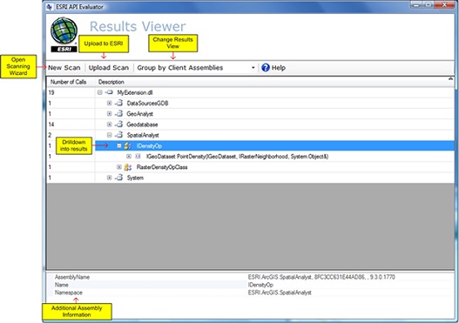
Task: Expand the RasterDensityOpClass node
Action: pyautogui.click(x=118, y=167)
